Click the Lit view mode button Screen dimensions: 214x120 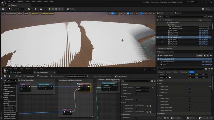coord(20,13)
